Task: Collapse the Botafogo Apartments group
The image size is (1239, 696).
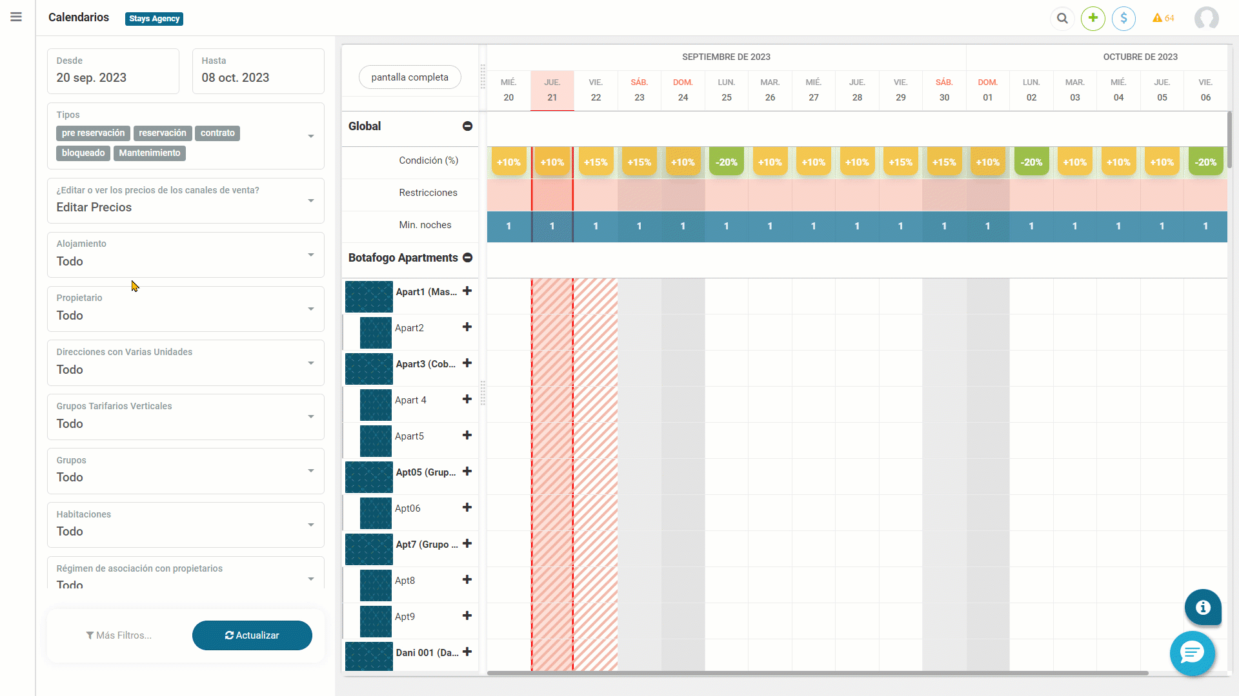Action: [x=468, y=258]
